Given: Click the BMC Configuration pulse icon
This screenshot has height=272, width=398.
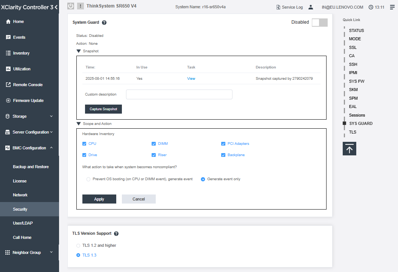Looking at the screenshot, I should coord(8,148).
